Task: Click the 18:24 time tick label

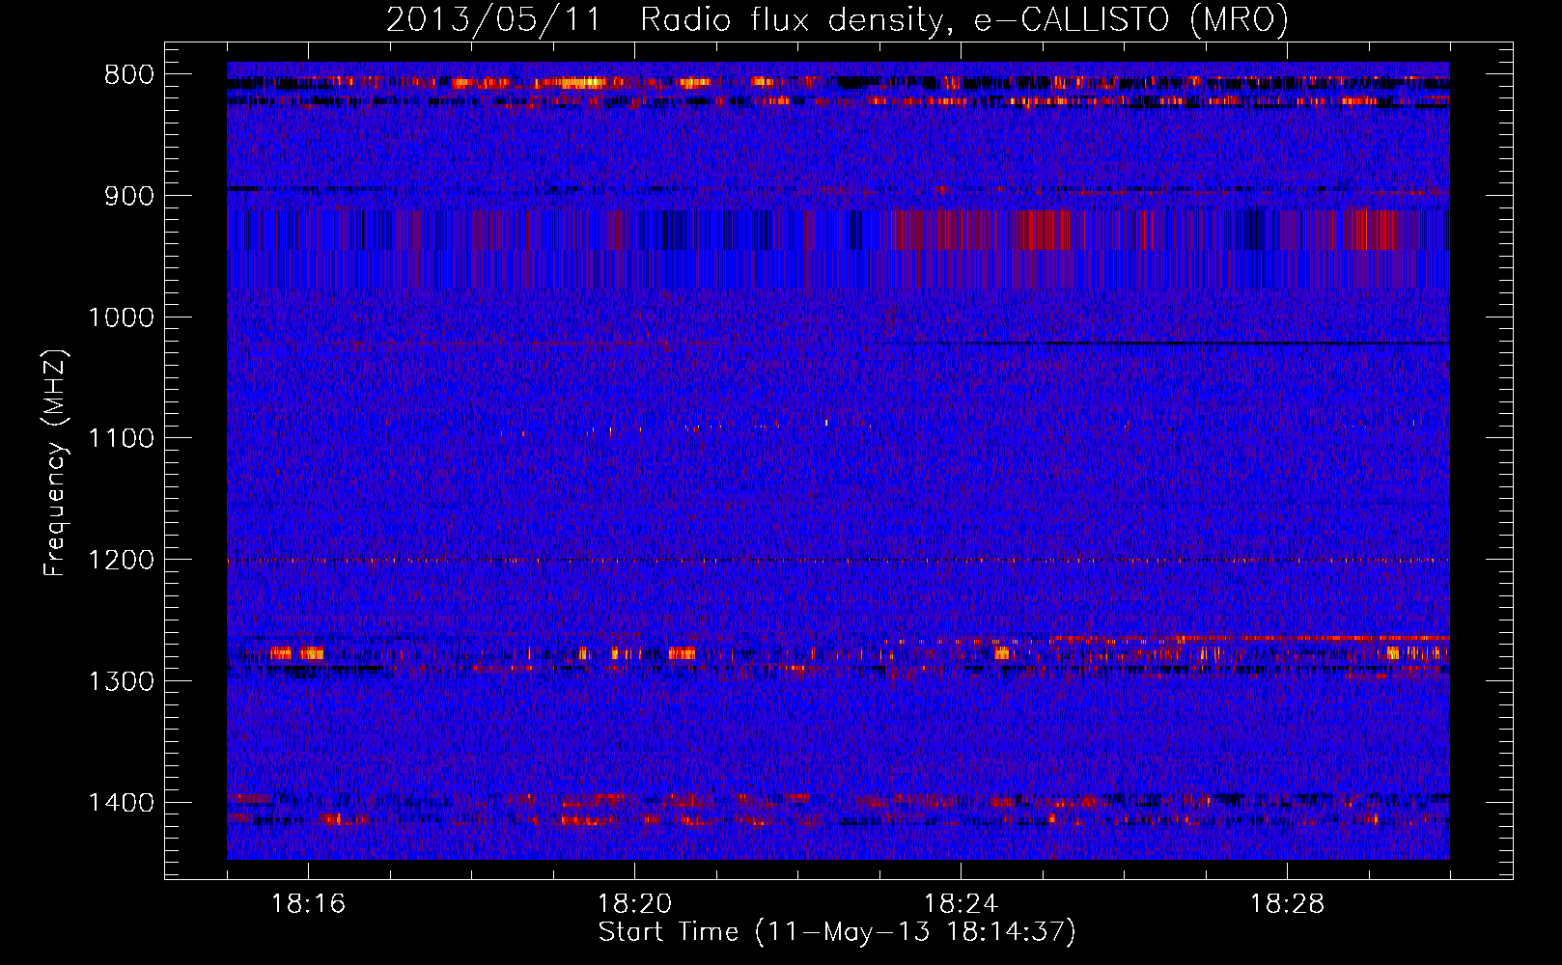Action: click(961, 904)
